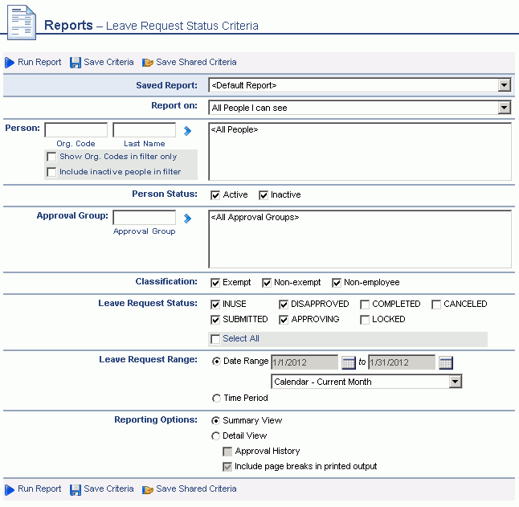Open the end date calendar picker
Viewport: 519px width, 507px height.
click(446, 362)
